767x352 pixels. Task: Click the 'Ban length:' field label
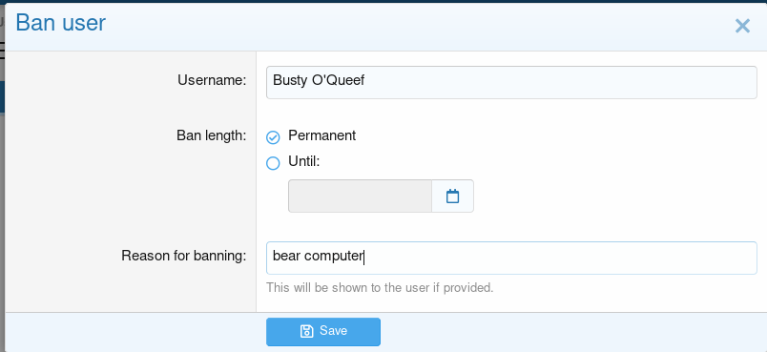click(x=212, y=135)
